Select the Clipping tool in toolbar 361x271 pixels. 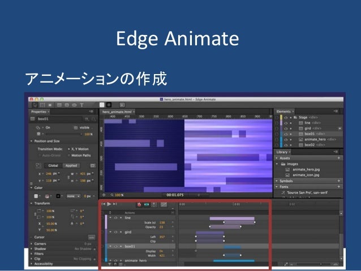click(x=50, y=105)
